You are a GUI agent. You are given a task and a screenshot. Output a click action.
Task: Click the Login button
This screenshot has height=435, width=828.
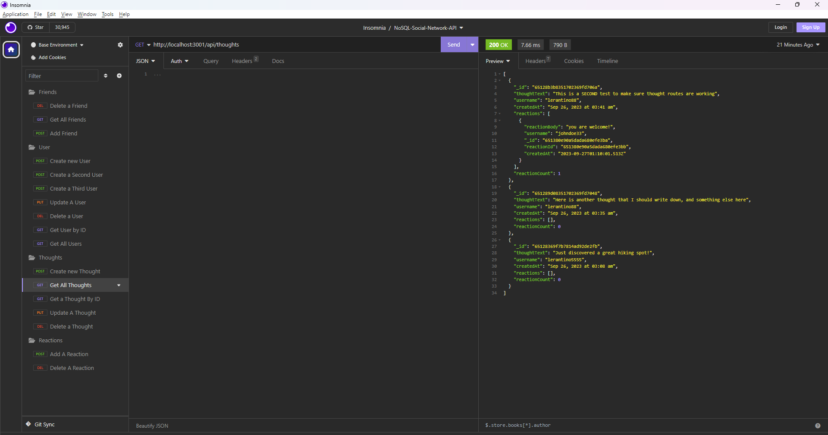(x=781, y=27)
